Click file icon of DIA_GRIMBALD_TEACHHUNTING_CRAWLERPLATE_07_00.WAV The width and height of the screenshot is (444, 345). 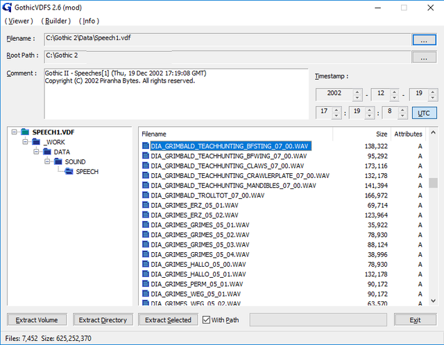tap(146, 175)
